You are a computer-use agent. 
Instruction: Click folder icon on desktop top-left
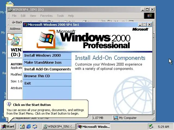[10, 4]
